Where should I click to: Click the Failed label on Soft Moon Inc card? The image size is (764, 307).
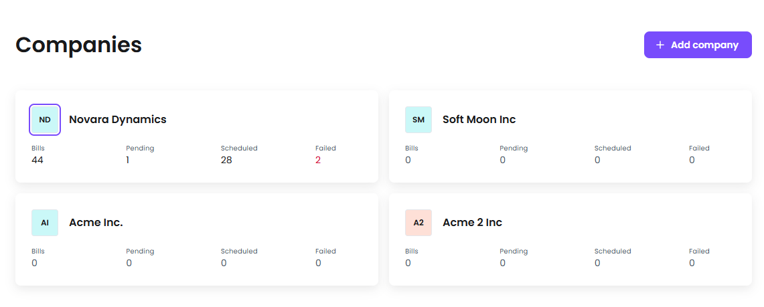pos(699,148)
